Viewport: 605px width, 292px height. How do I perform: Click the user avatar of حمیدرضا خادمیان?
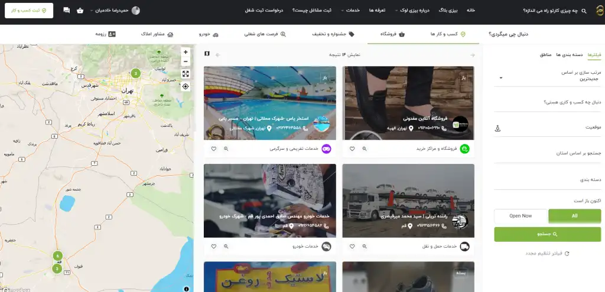click(x=135, y=11)
